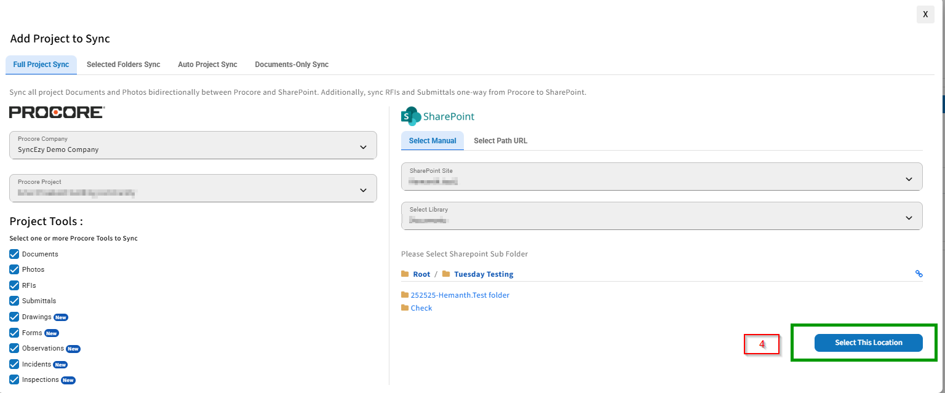Click the SharePoint logo icon
Image resolution: width=945 pixels, height=393 pixels.
pos(411,116)
